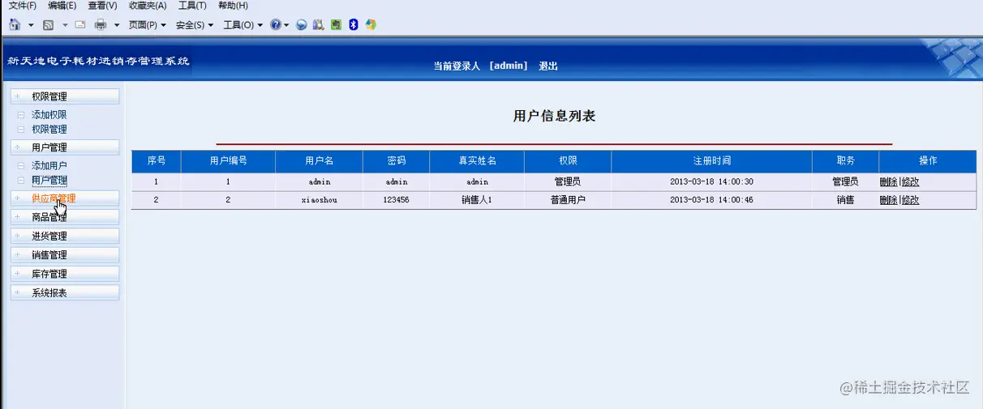
Task: Click the 真实姓名 column header
Action: pyautogui.click(x=477, y=161)
